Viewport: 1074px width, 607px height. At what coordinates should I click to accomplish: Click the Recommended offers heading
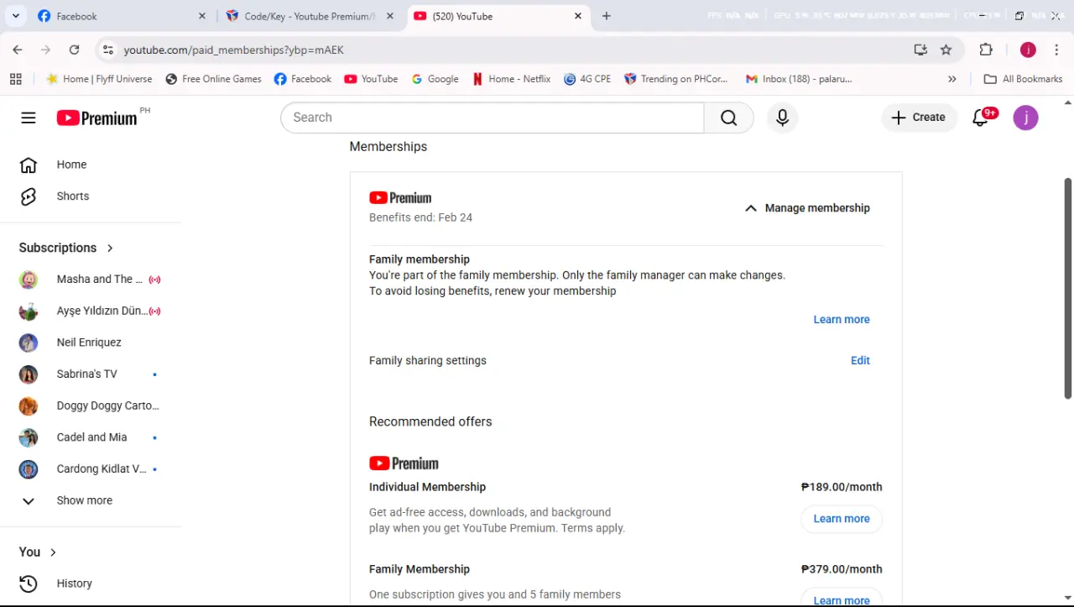430,421
